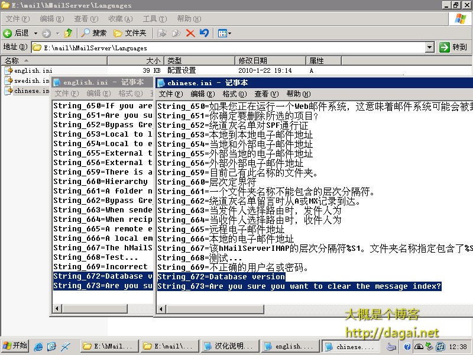Select the swedish.ini file in list

27,80
